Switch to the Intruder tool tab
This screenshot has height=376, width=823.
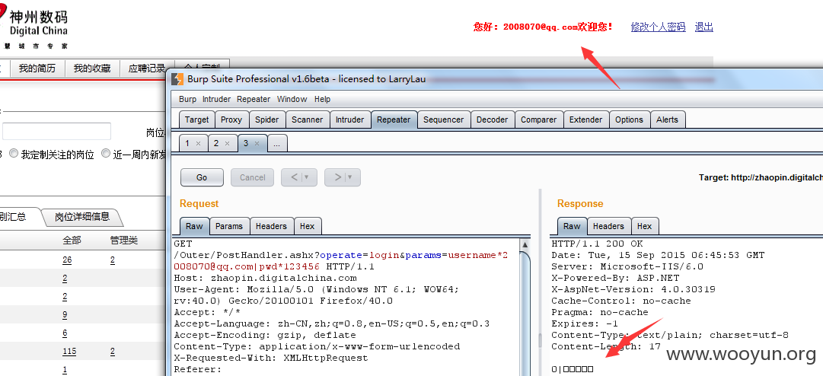pos(349,119)
